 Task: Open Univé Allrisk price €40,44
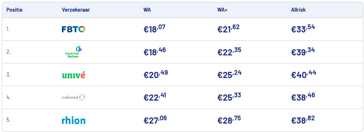tap(304, 74)
